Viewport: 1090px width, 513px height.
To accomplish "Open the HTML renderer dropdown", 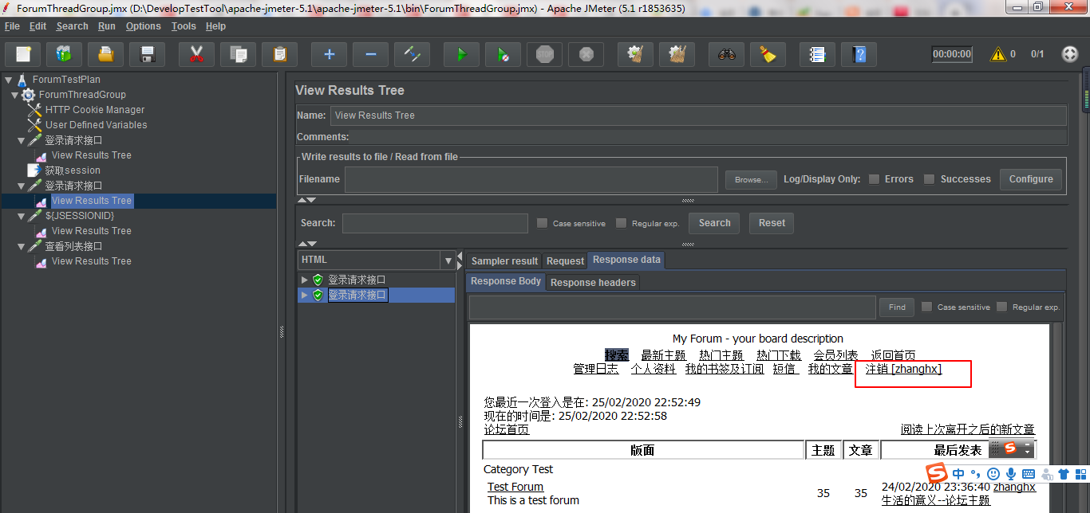I will pyautogui.click(x=448, y=260).
